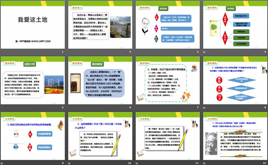Click the animation star icon under slide 4
The height and width of the screenshot is (165, 268).
coord(204,52)
